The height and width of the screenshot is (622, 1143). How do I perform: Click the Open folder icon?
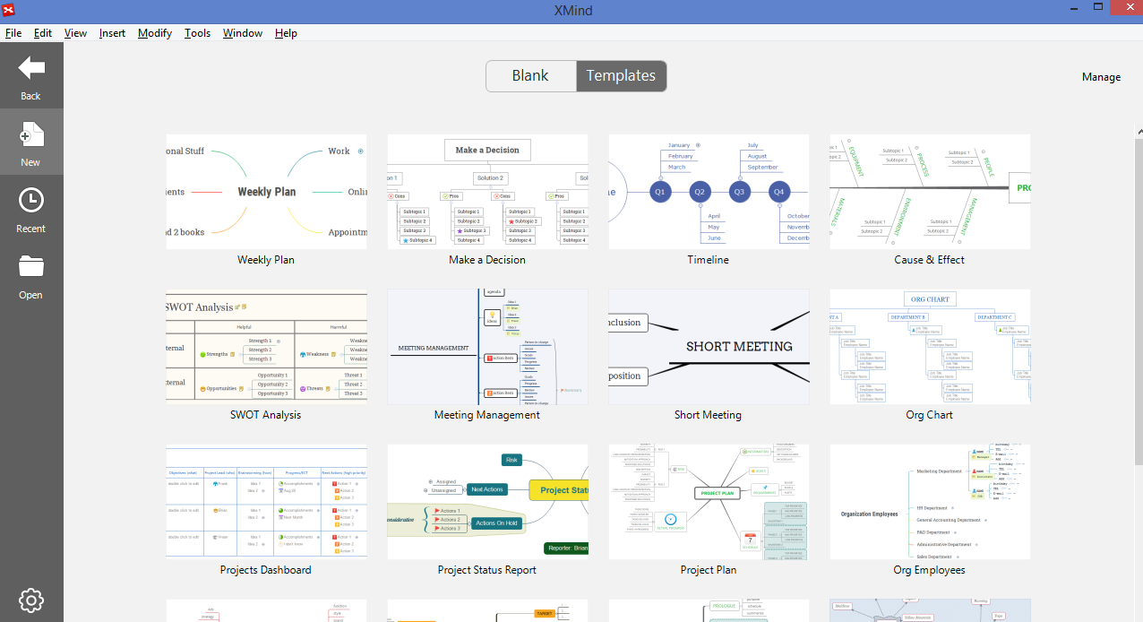(31, 266)
